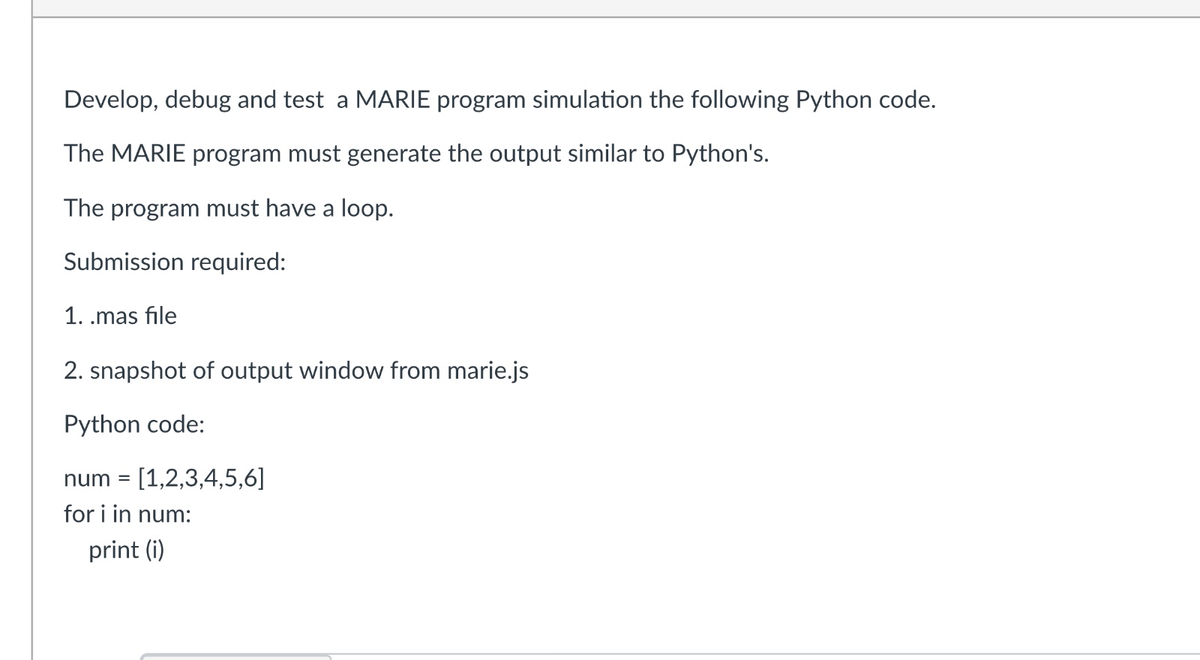Screen dimensions: 1200x660
Task: Click the 'for i in num:' code line
Action: pos(127,514)
